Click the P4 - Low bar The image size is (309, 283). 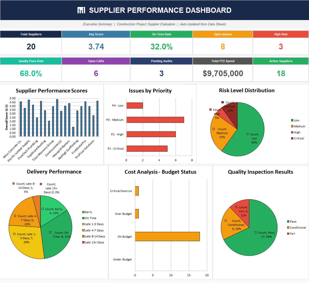(x=135, y=106)
